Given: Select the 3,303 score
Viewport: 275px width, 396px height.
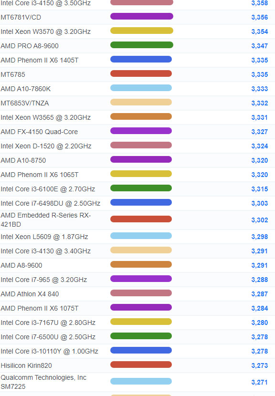Looking at the screenshot, I should [x=260, y=203].
